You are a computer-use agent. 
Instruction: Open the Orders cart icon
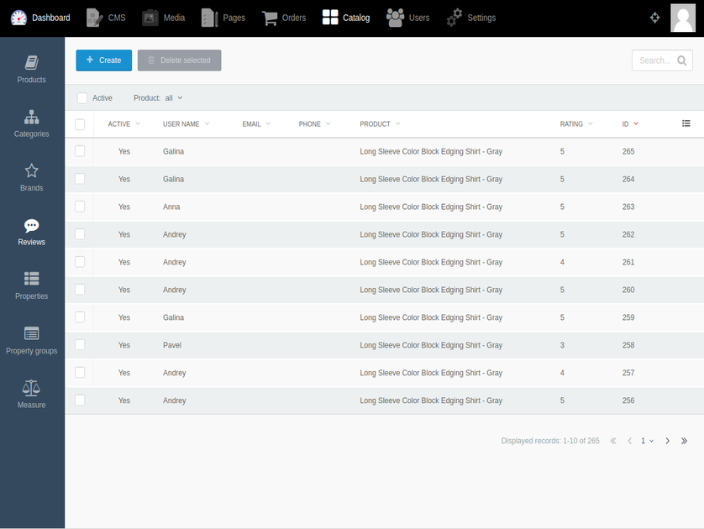[270, 18]
